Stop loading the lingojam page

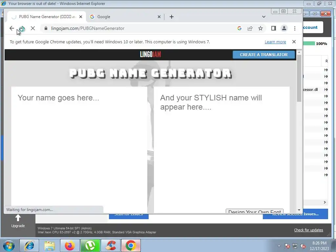tap(33, 28)
